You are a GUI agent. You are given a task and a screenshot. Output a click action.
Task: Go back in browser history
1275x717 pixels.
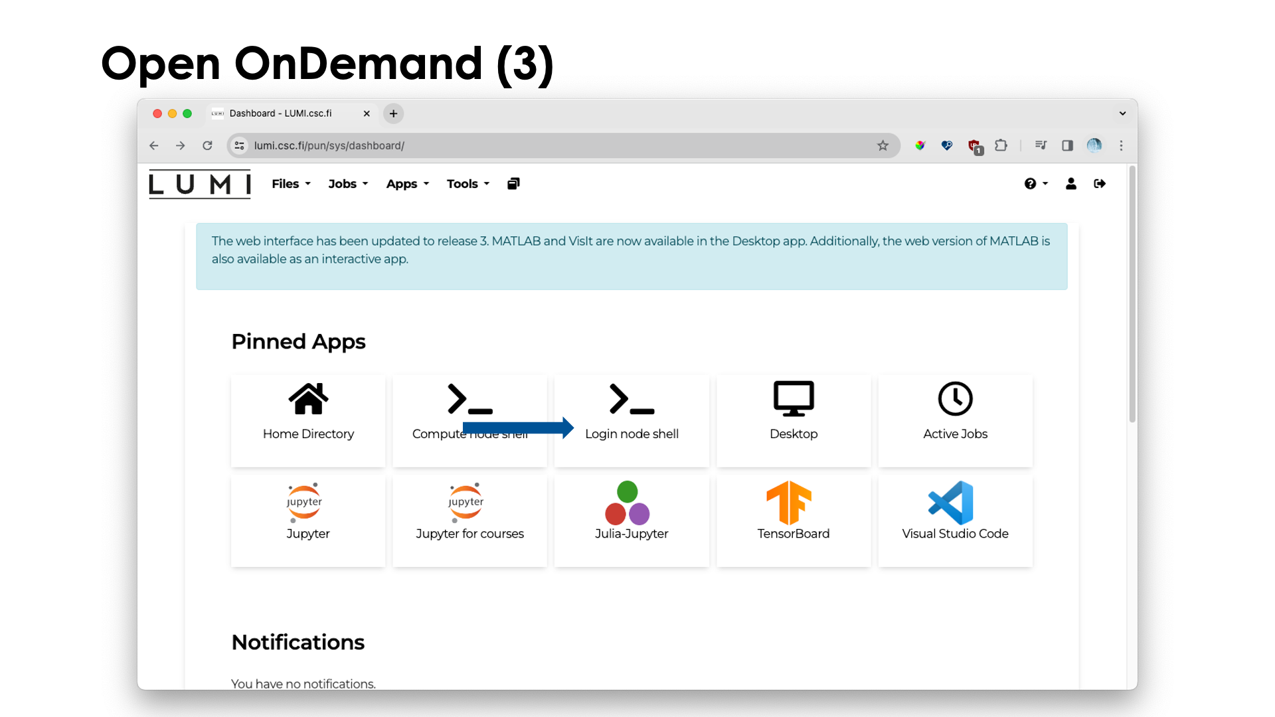(154, 145)
